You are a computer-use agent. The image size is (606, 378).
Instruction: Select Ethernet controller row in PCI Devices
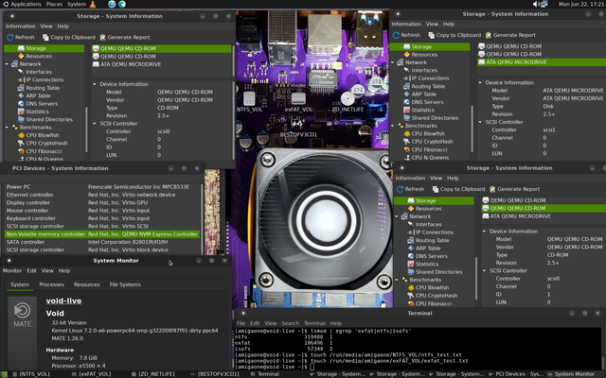pos(102,195)
